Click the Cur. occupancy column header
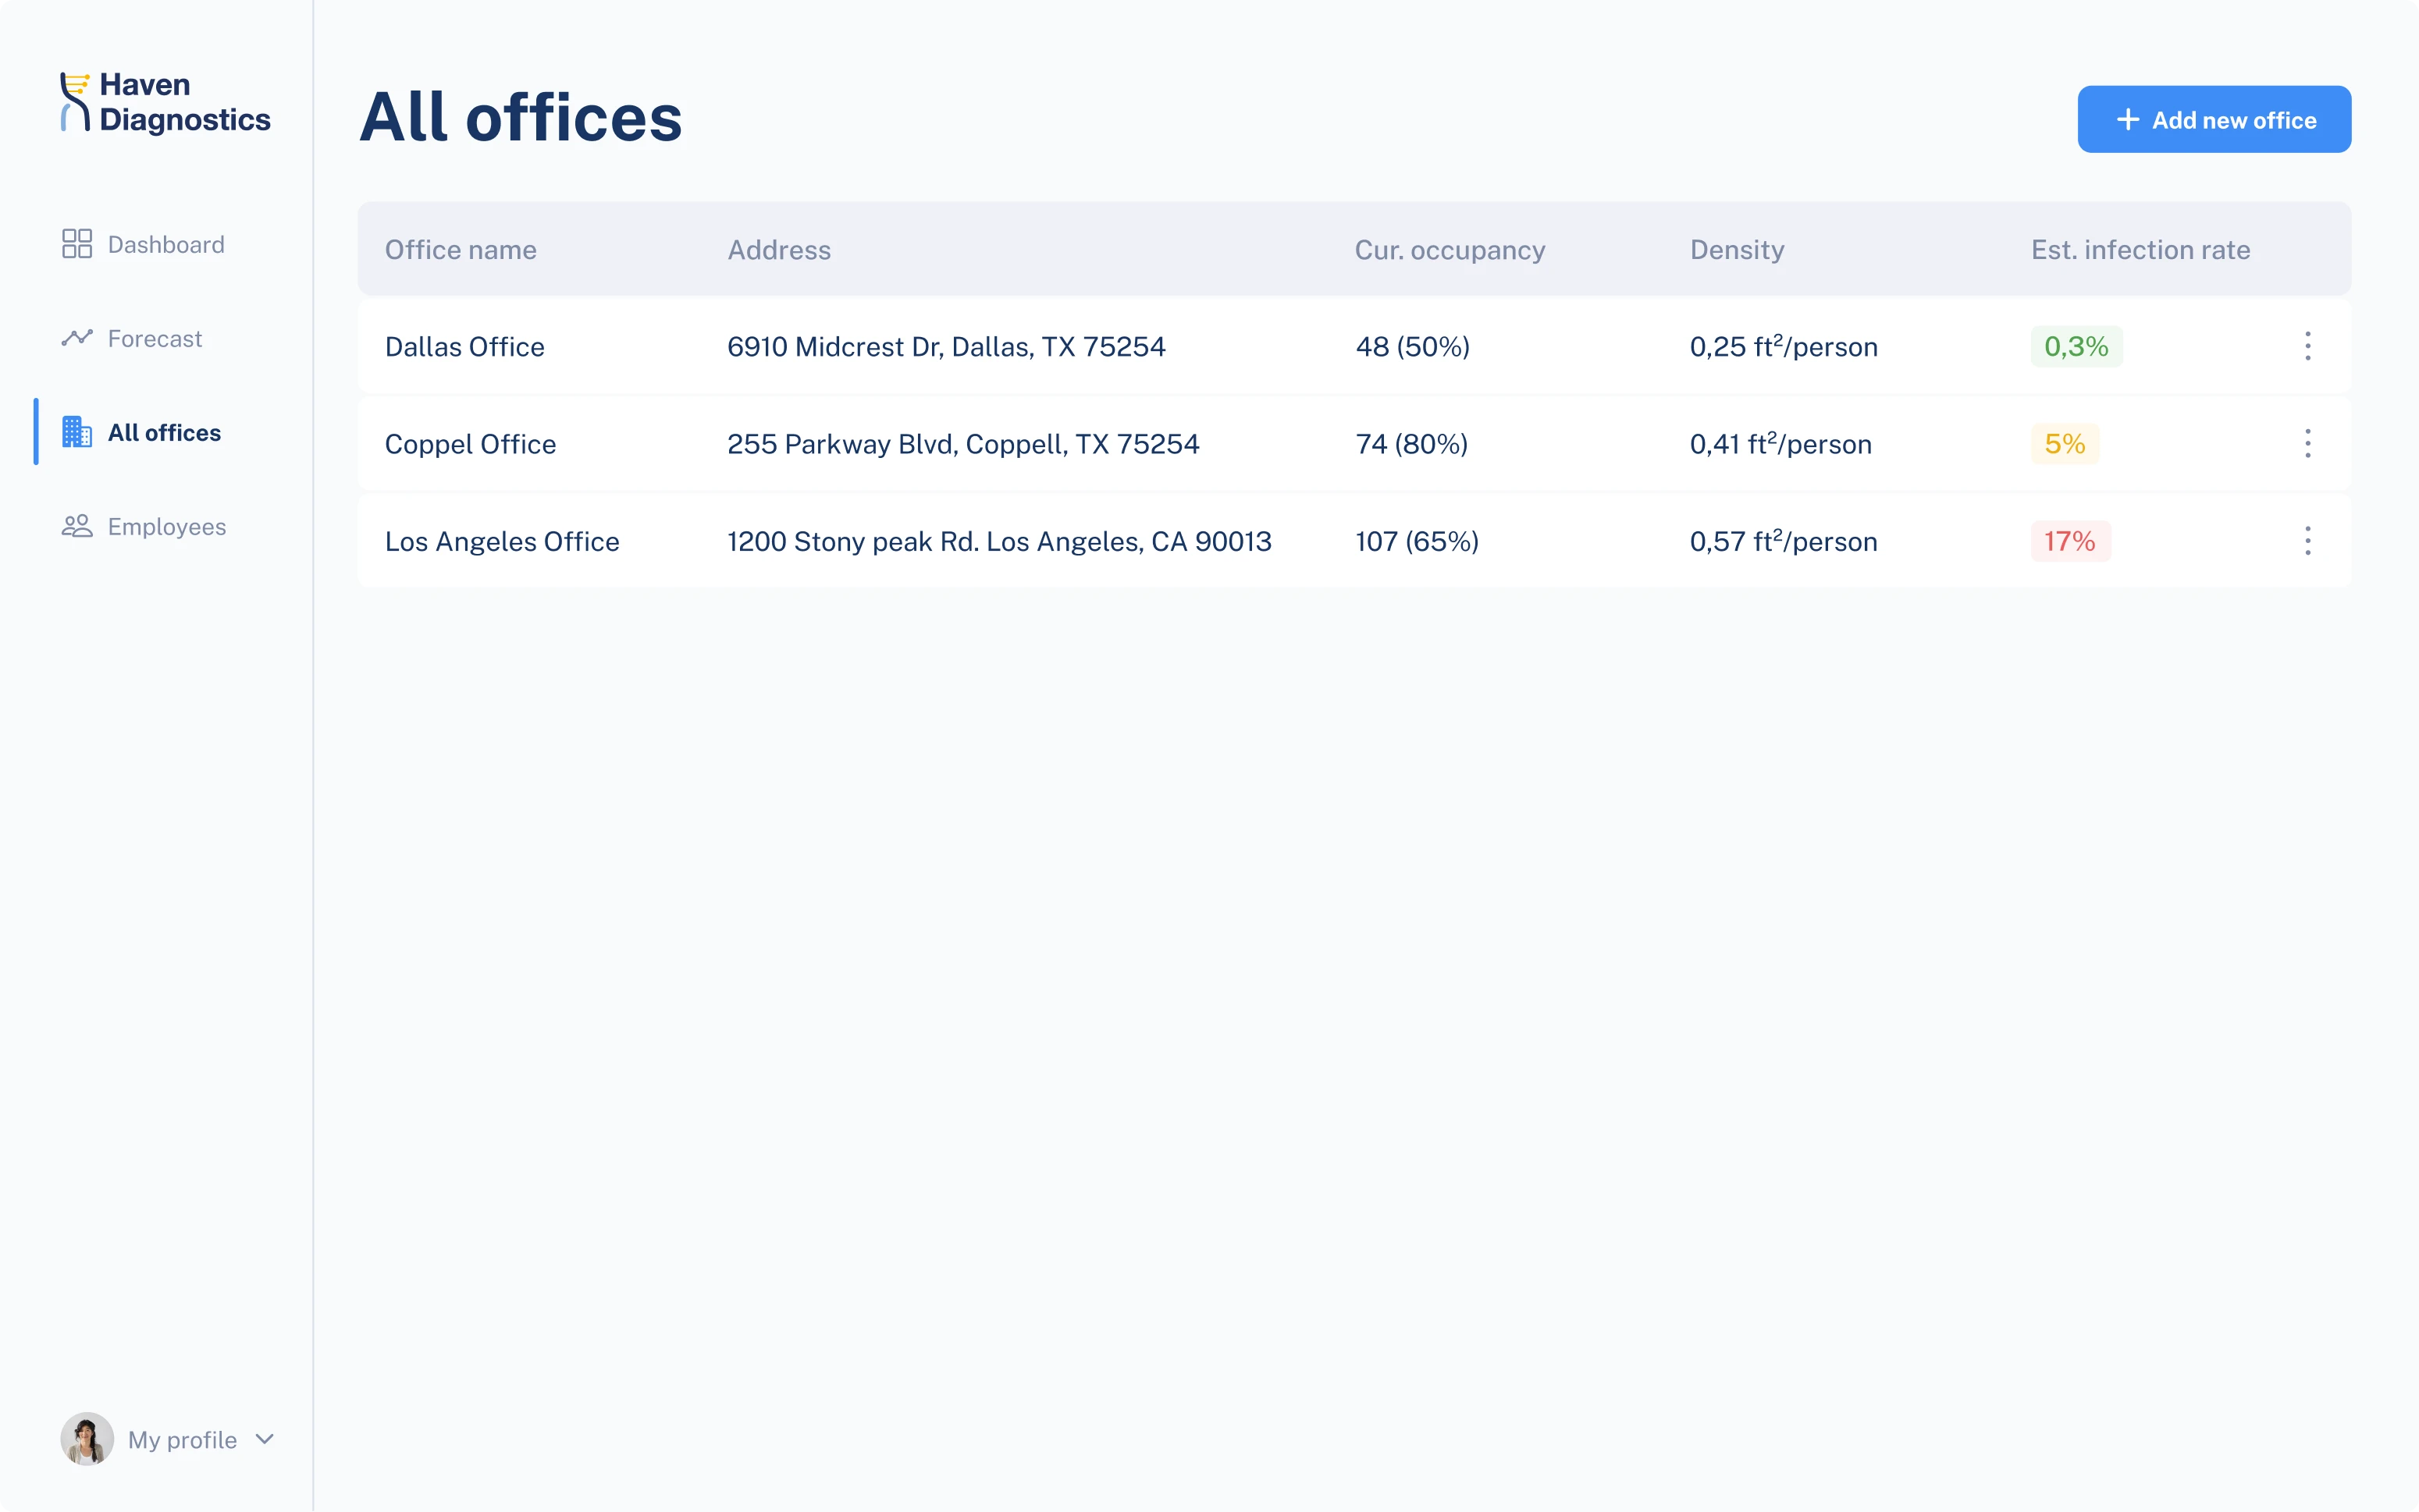Image resolution: width=2419 pixels, height=1512 pixels. tap(1450, 249)
